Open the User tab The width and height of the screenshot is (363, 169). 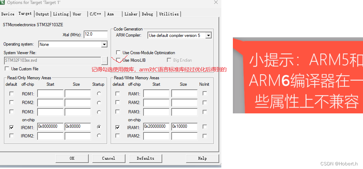(77, 14)
